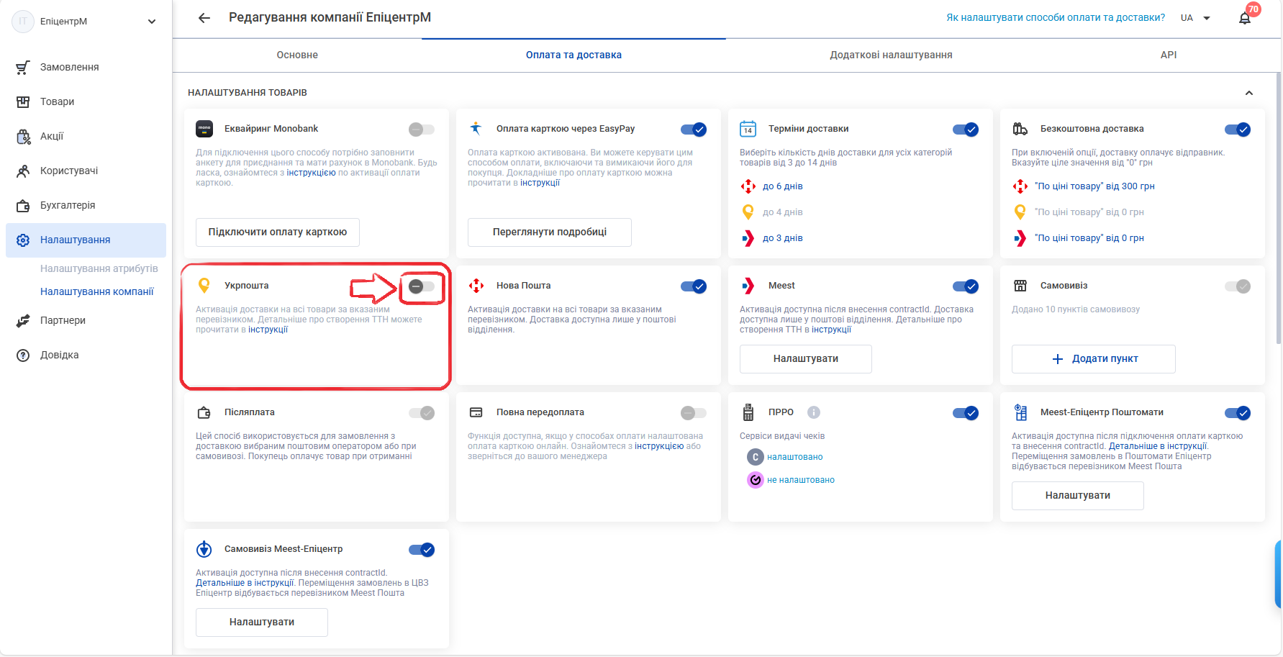Click Налаштувати in Самовивіз Meest-Епіцентр card
Screen dimensions: 1283x657
point(262,622)
